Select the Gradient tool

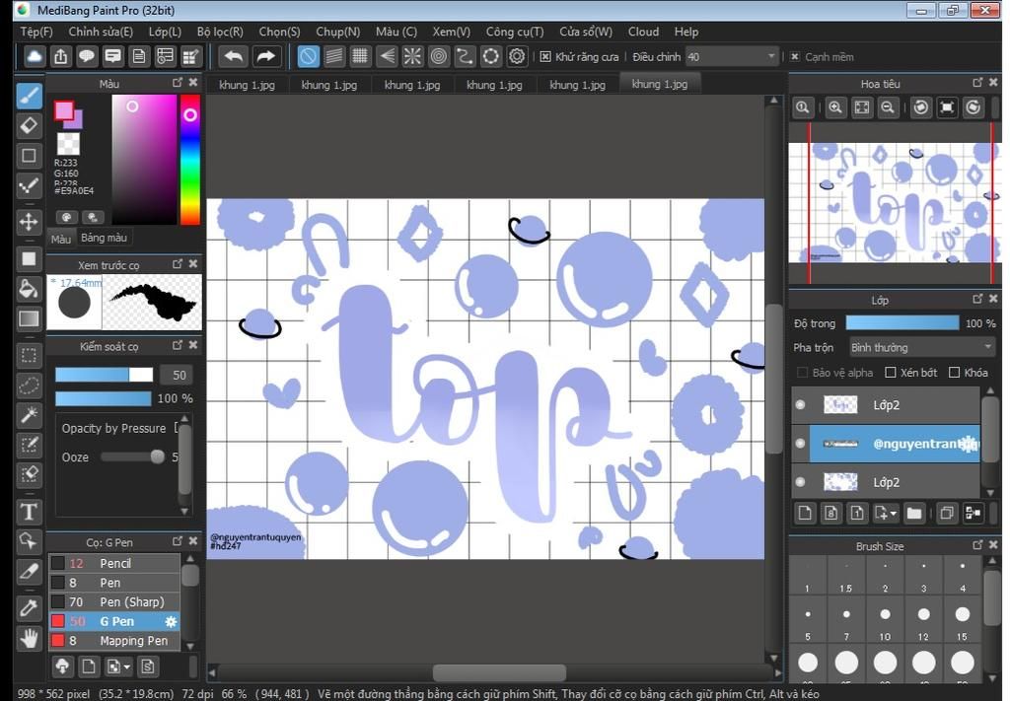click(x=29, y=318)
